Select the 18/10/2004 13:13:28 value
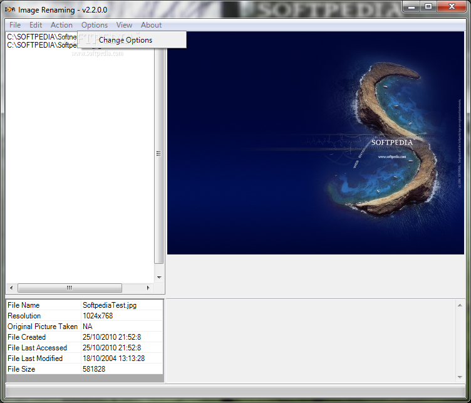The image size is (471, 403). pyautogui.click(x=122, y=359)
